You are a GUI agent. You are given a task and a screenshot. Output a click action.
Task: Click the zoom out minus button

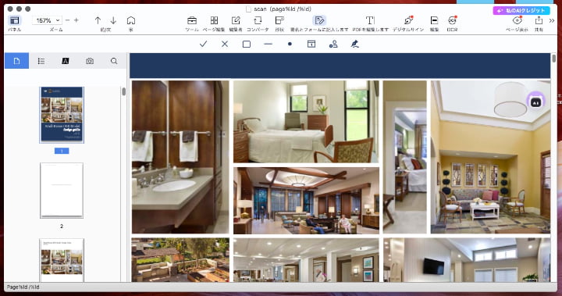click(67, 20)
